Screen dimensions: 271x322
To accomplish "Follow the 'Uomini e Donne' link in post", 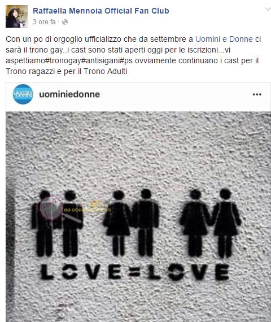I will (224, 39).
